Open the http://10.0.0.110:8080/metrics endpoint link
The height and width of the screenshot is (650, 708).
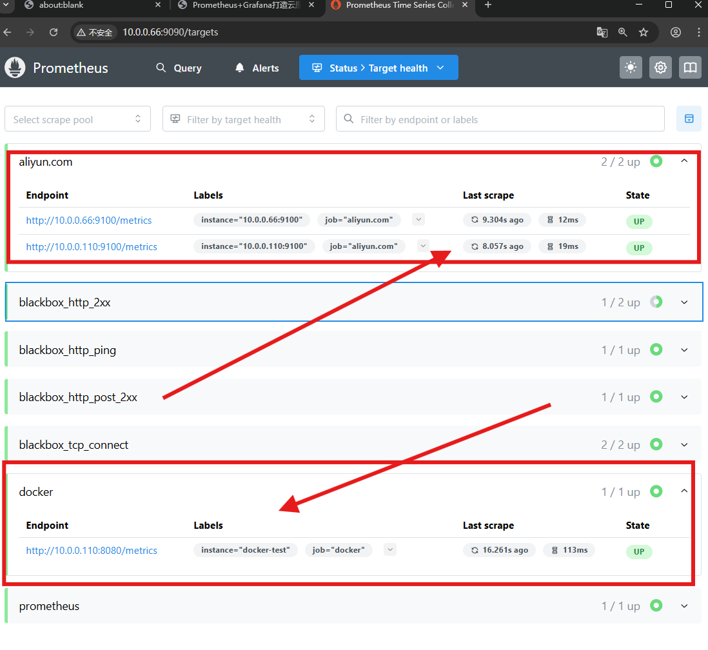[92, 551]
